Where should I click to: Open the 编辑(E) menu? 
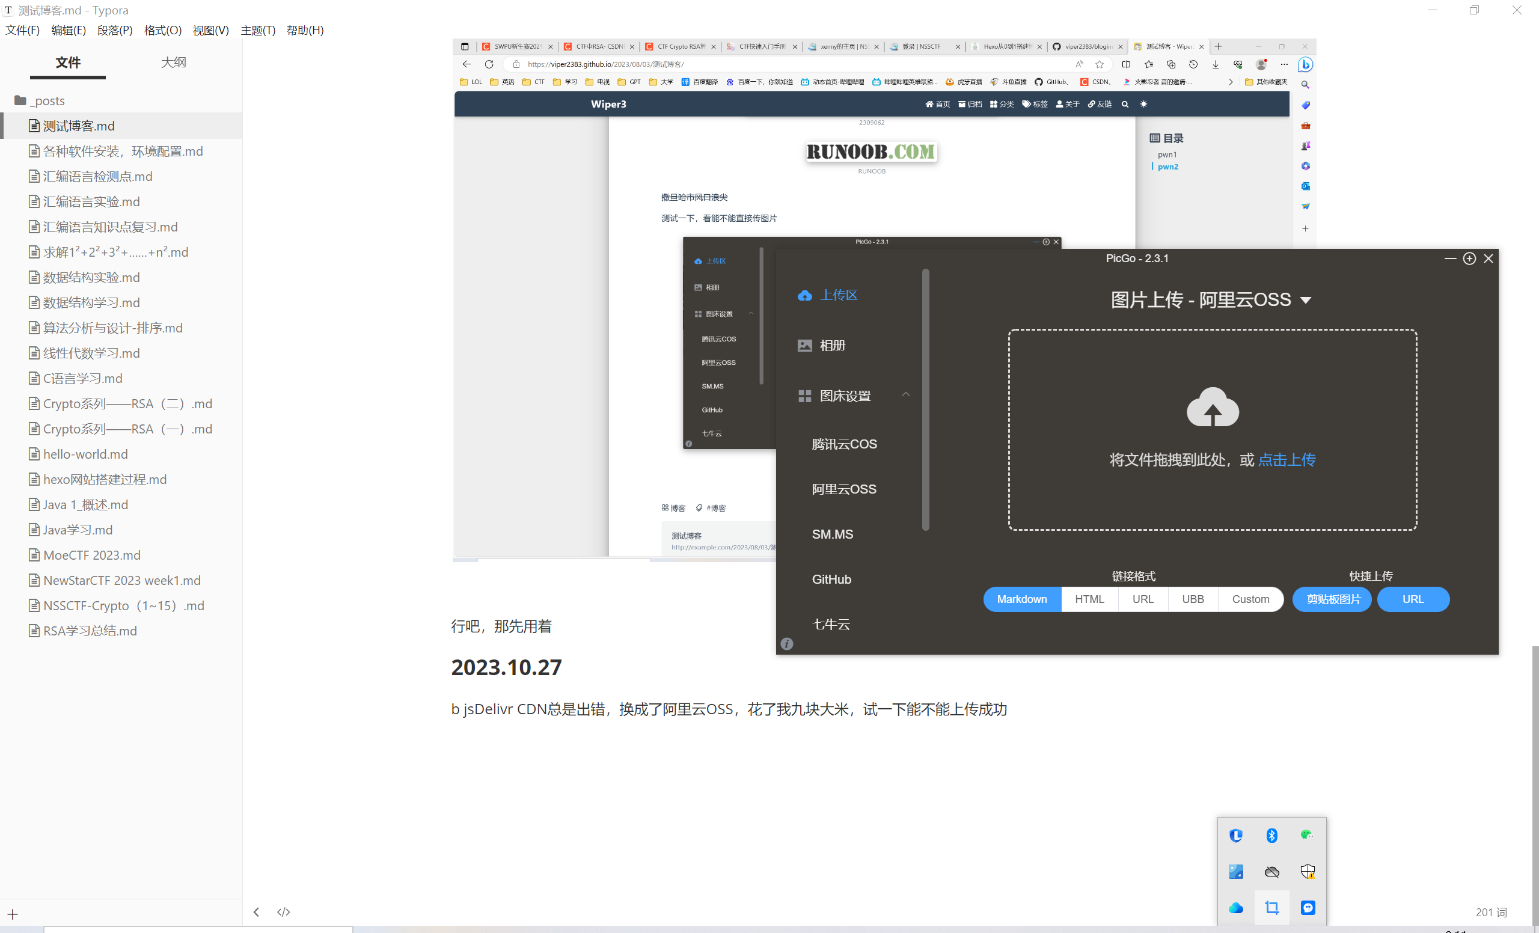click(x=68, y=30)
